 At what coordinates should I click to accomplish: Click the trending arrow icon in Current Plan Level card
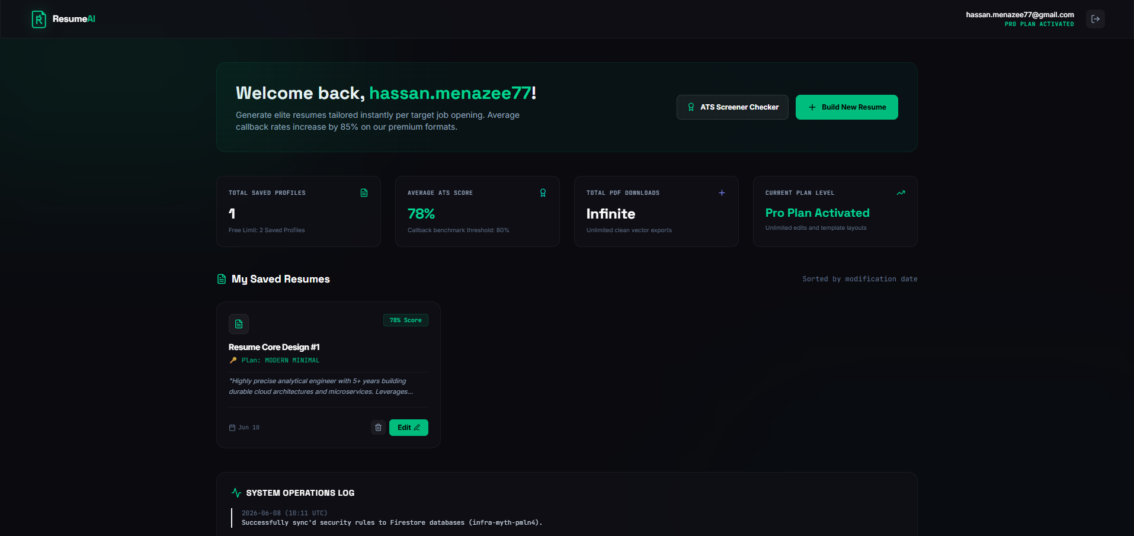[x=901, y=193]
